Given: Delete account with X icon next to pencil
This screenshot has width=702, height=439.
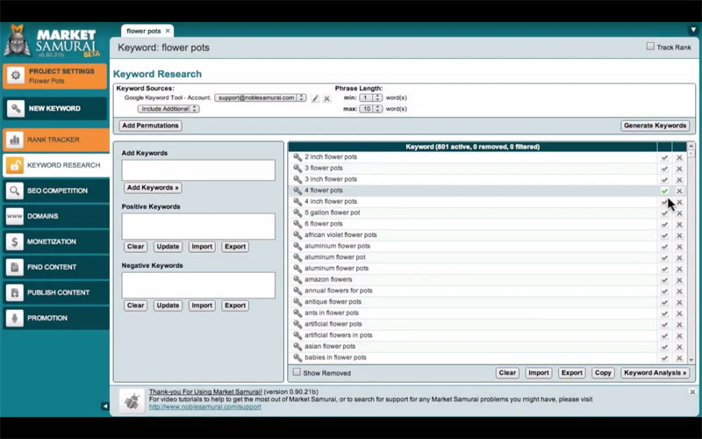Looking at the screenshot, I should point(326,98).
